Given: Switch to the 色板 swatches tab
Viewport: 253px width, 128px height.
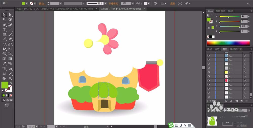Looking at the screenshot, I should (209, 49).
